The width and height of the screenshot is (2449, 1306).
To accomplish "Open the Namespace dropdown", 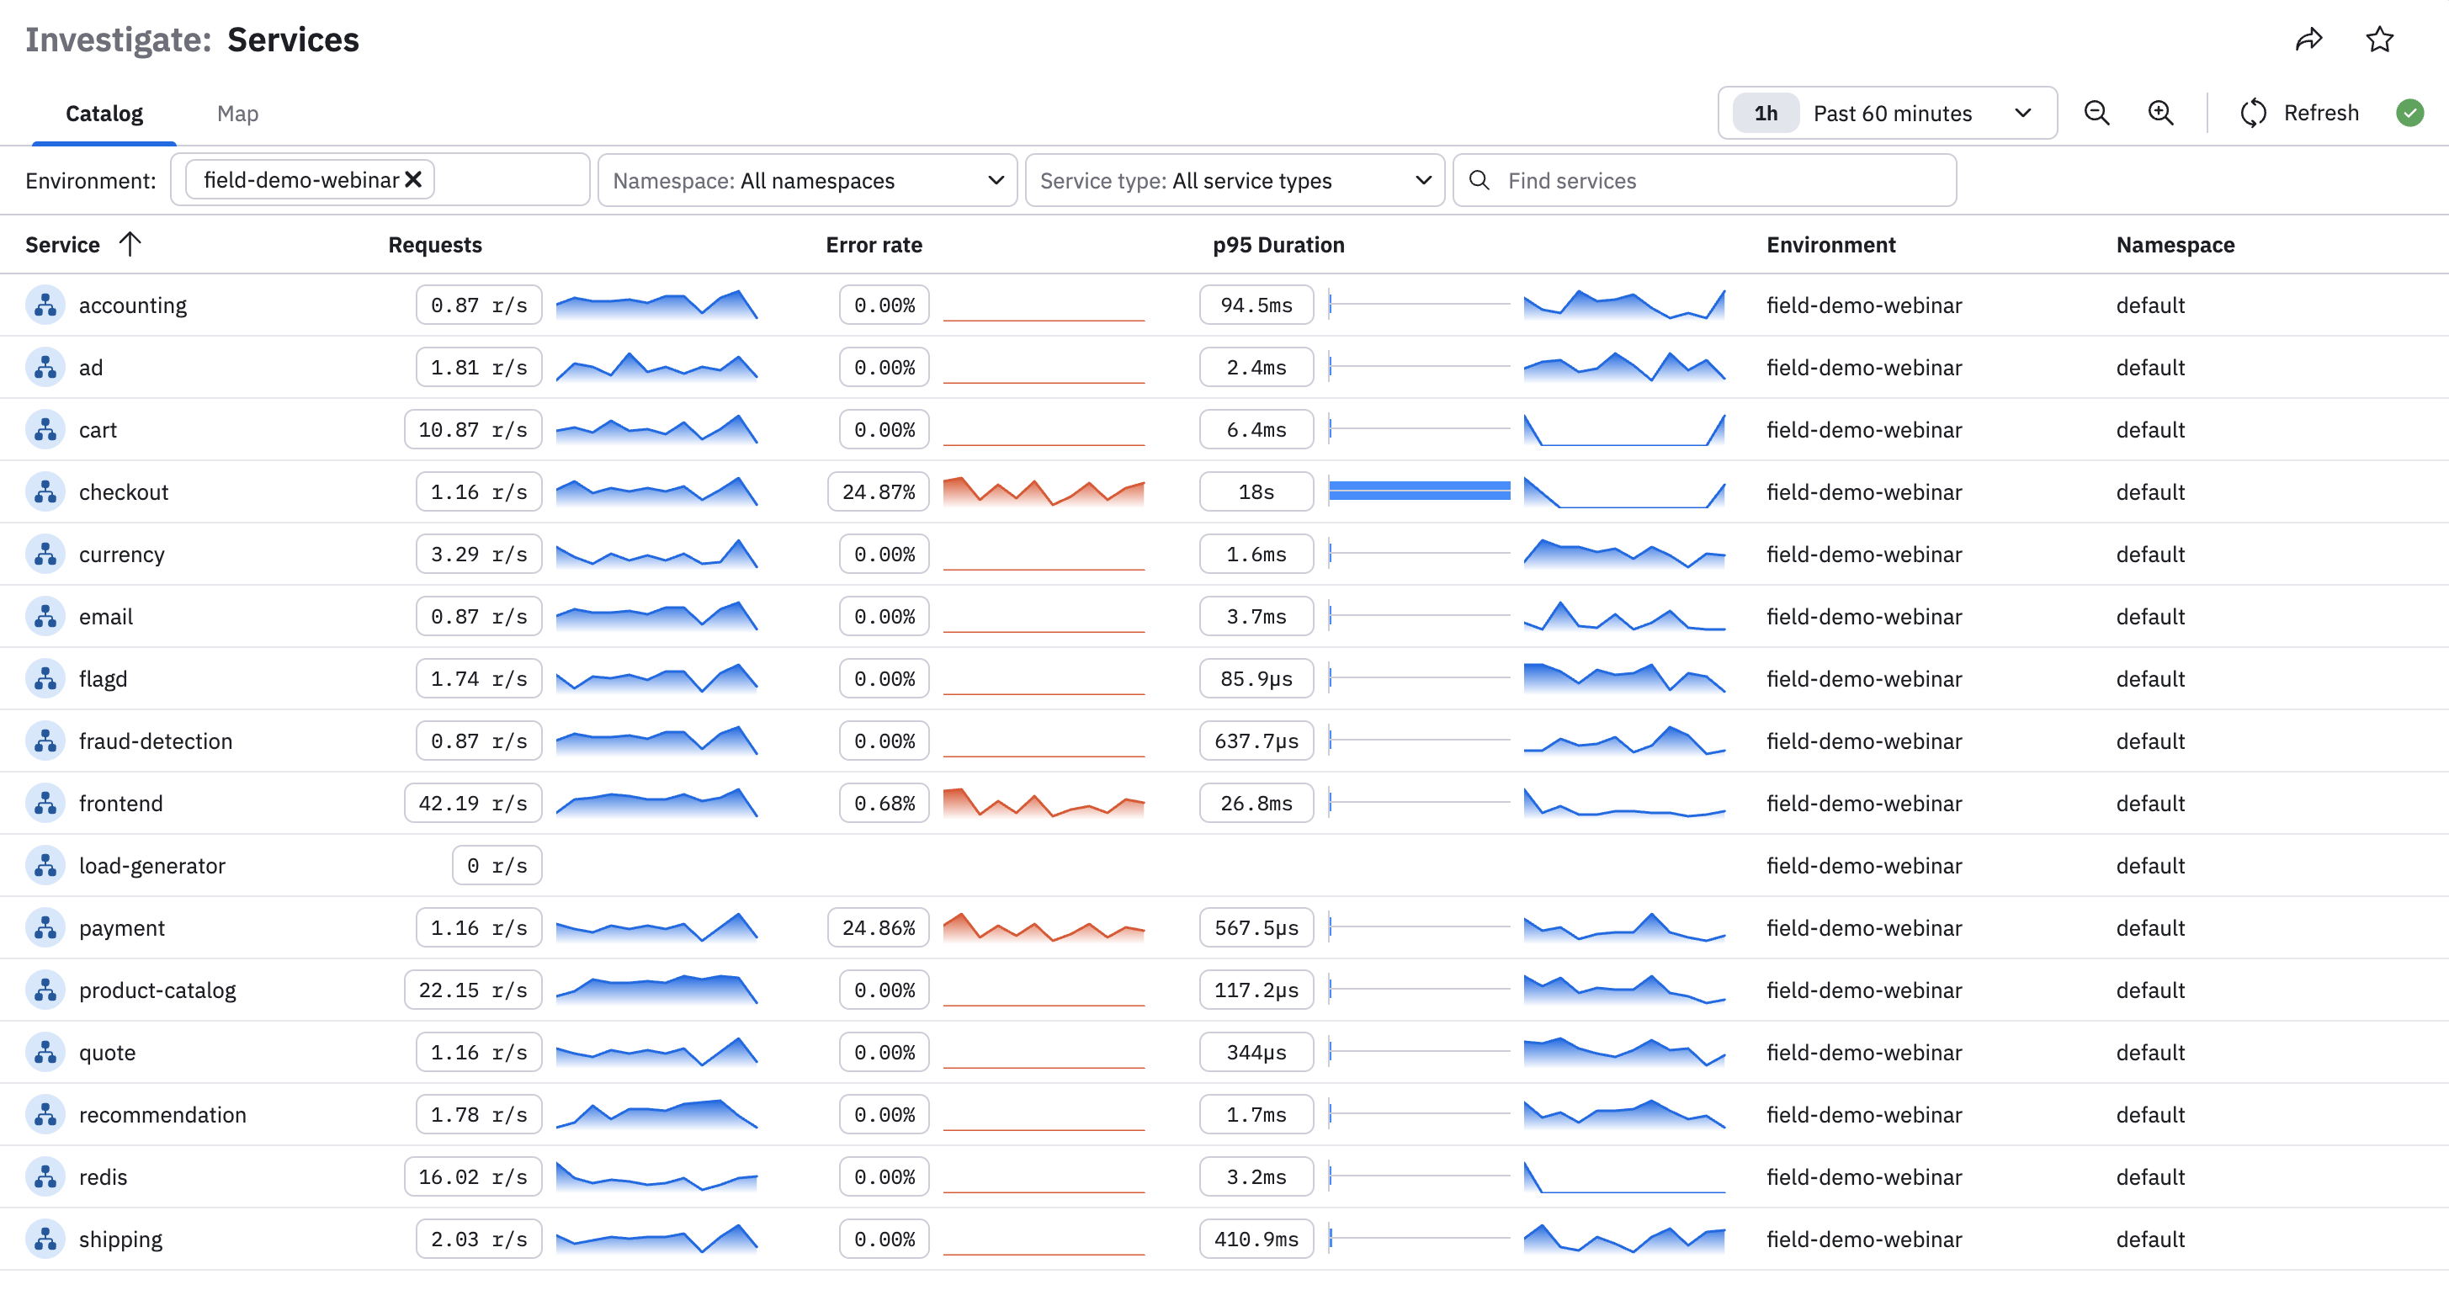I will (x=806, y=181).
